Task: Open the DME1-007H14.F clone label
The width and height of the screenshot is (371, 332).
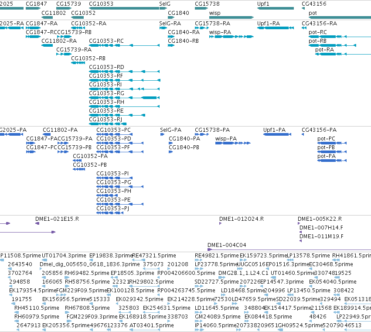Action: click(x=321, y=228)
